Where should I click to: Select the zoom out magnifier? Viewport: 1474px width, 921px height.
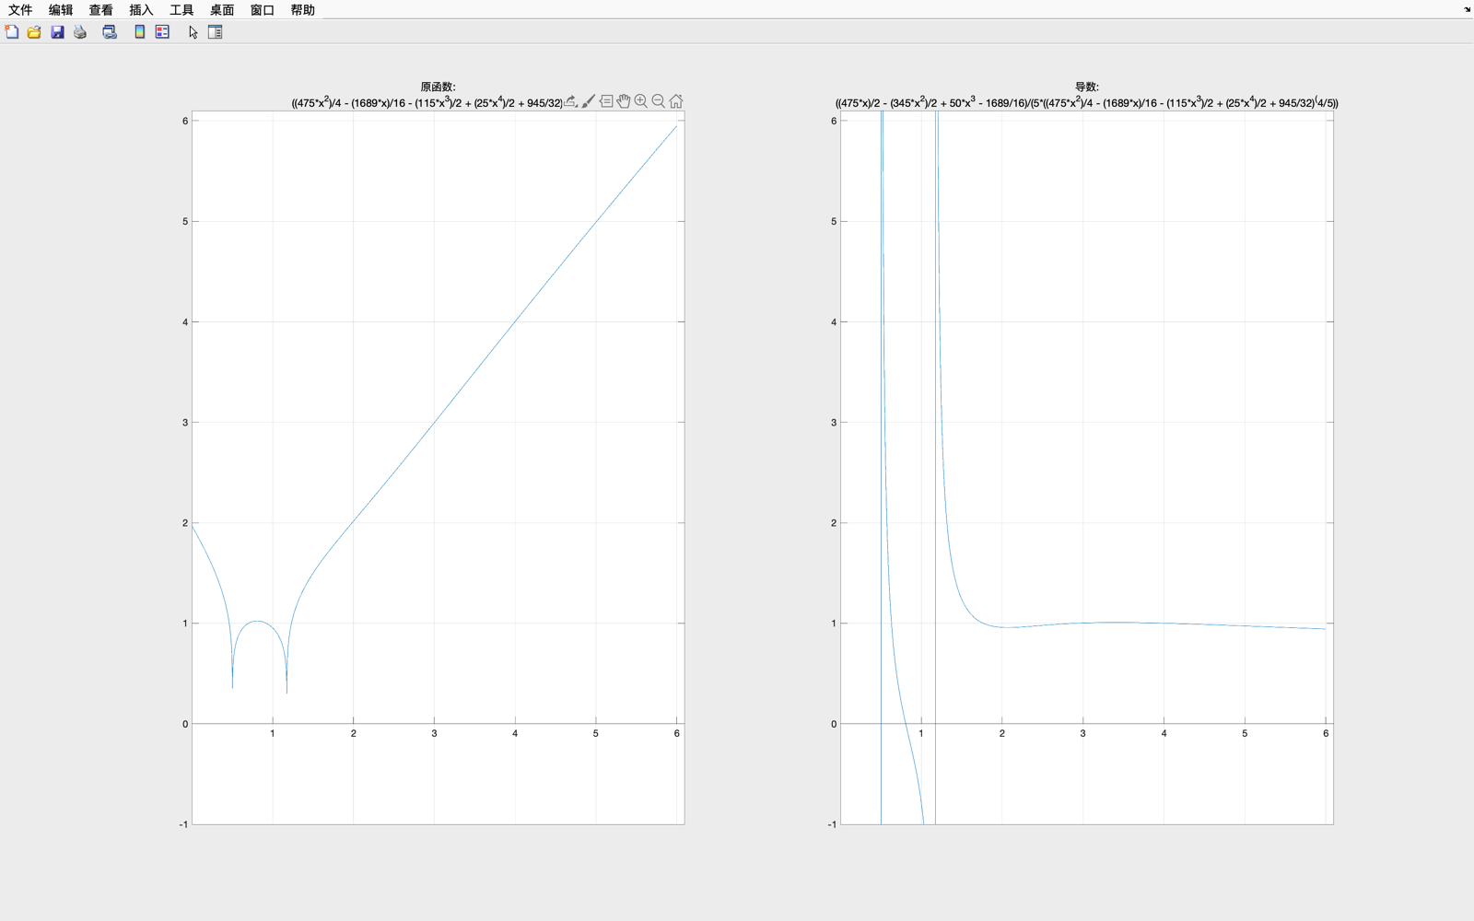coord(659,101)
